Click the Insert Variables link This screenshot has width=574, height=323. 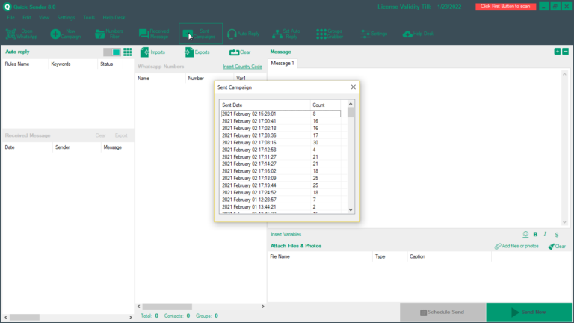[286, 234]
